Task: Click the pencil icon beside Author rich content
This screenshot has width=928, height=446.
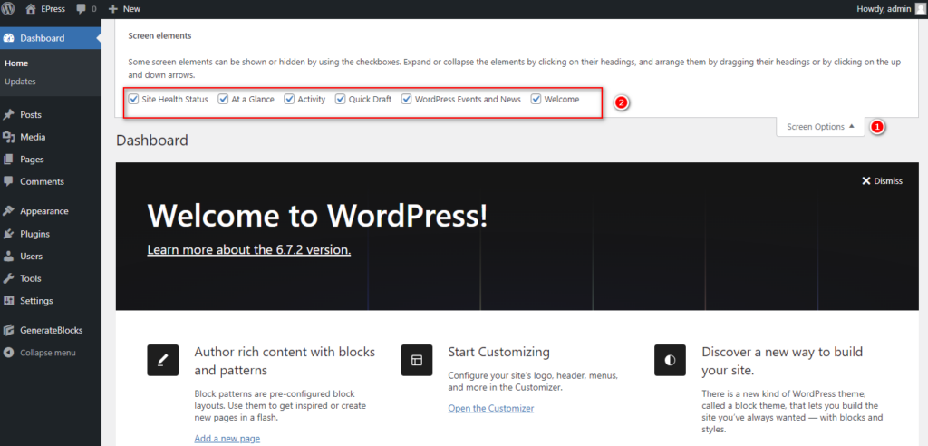Action: point(163,360)
